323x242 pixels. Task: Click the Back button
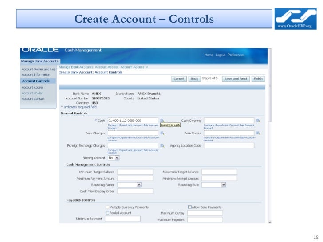point(194,78)
